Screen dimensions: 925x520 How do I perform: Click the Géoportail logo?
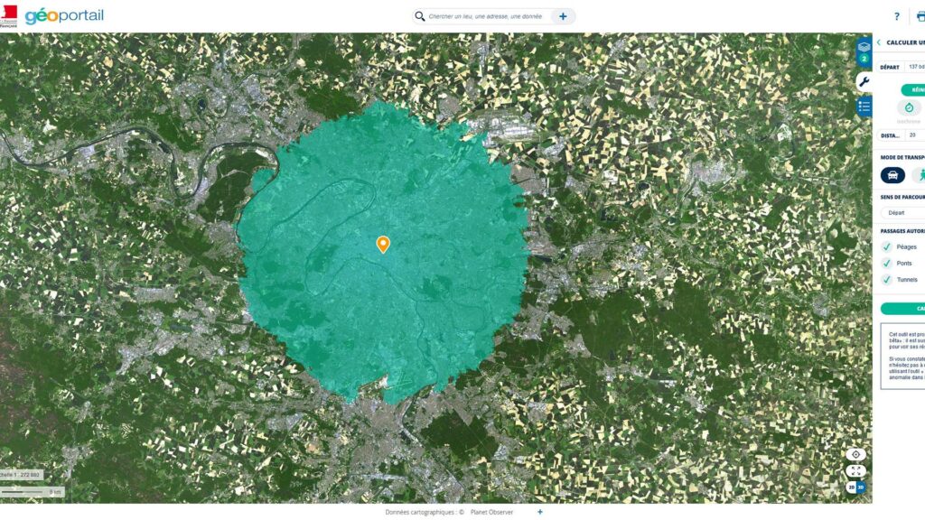tap(64, 15)
